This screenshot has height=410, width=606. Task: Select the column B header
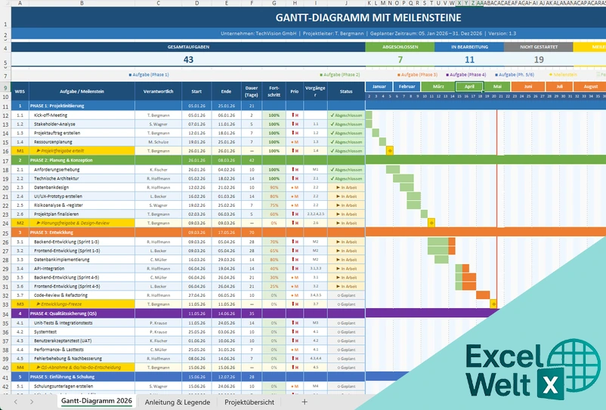click(82, 3)
